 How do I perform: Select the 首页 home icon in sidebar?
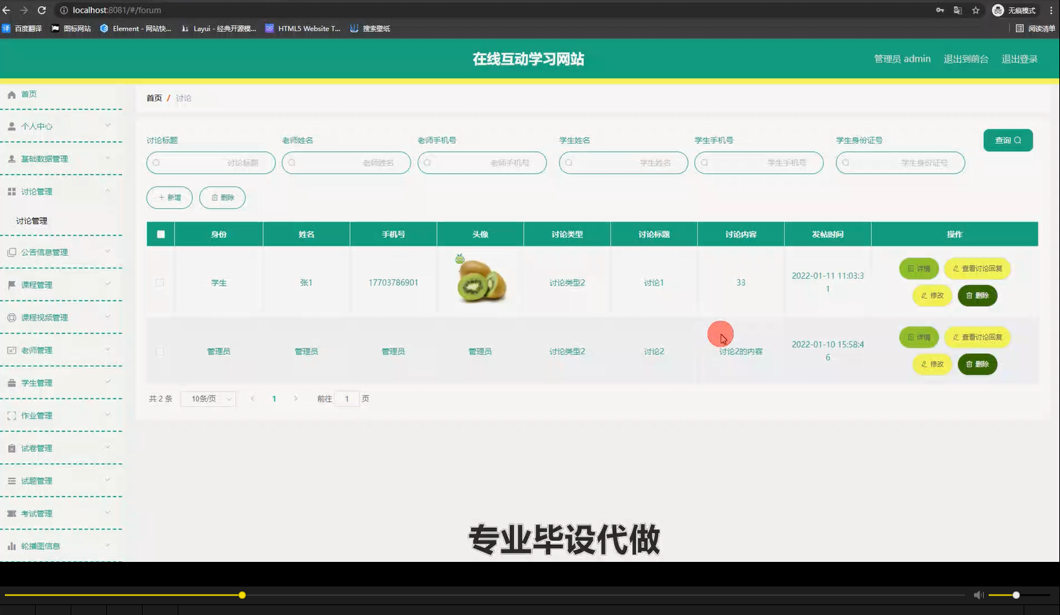(11, 94)
